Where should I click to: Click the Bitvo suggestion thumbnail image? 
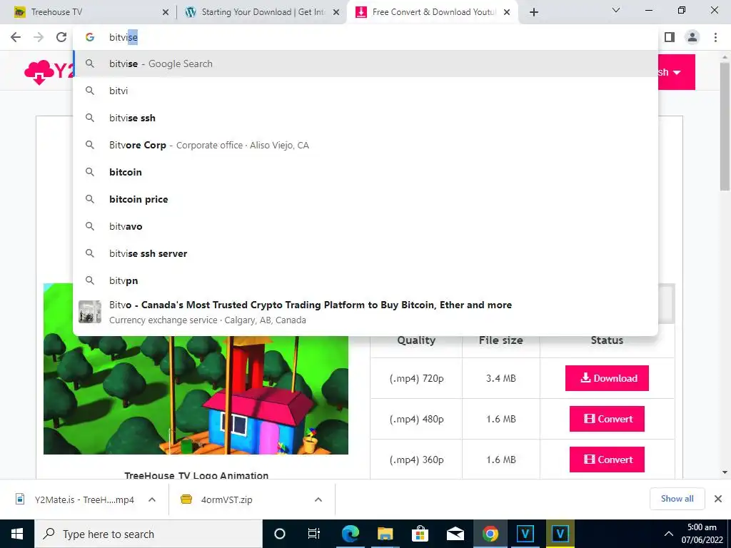[90, 312]
